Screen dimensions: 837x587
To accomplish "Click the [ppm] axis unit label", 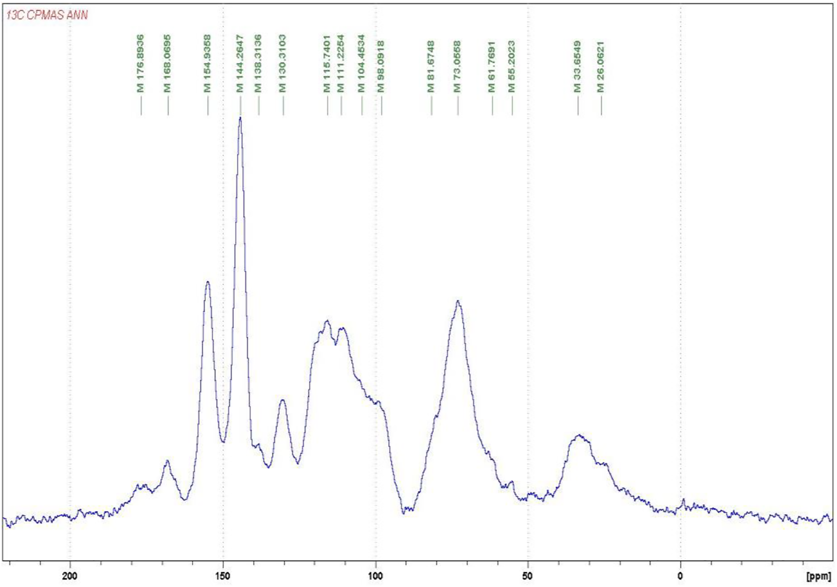I will [818, 577].
